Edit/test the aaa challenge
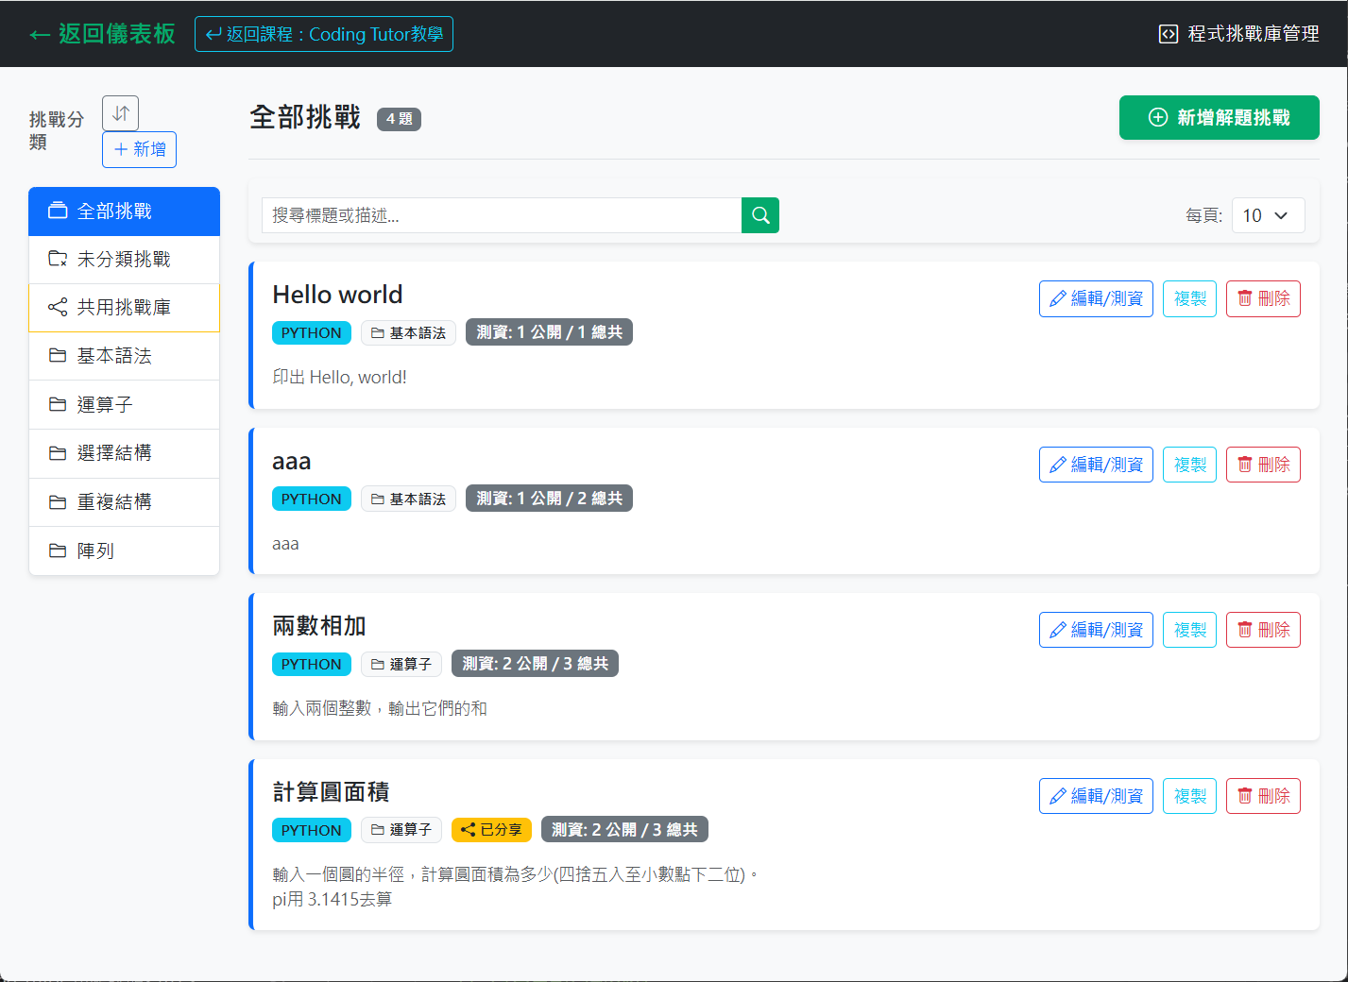 1096,465
